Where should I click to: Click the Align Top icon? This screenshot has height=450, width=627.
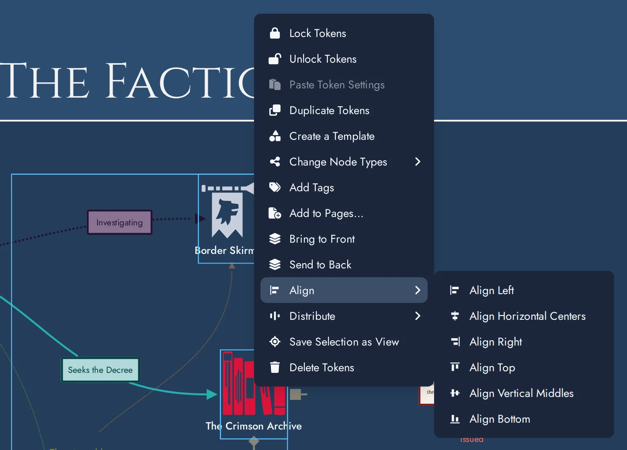[455, 368]
